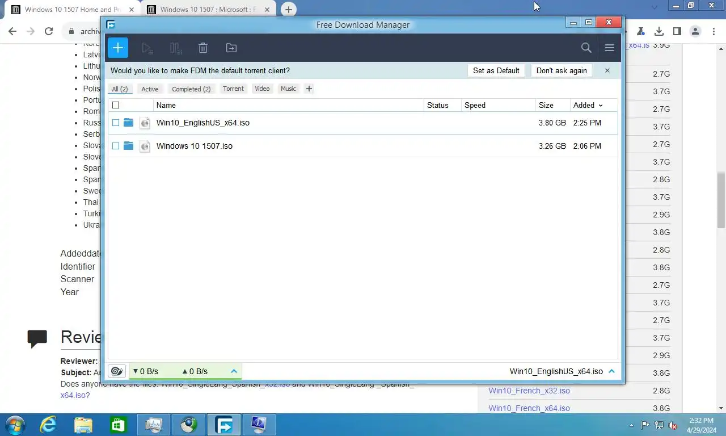Expand the speed panel chevron

[234, 371]
